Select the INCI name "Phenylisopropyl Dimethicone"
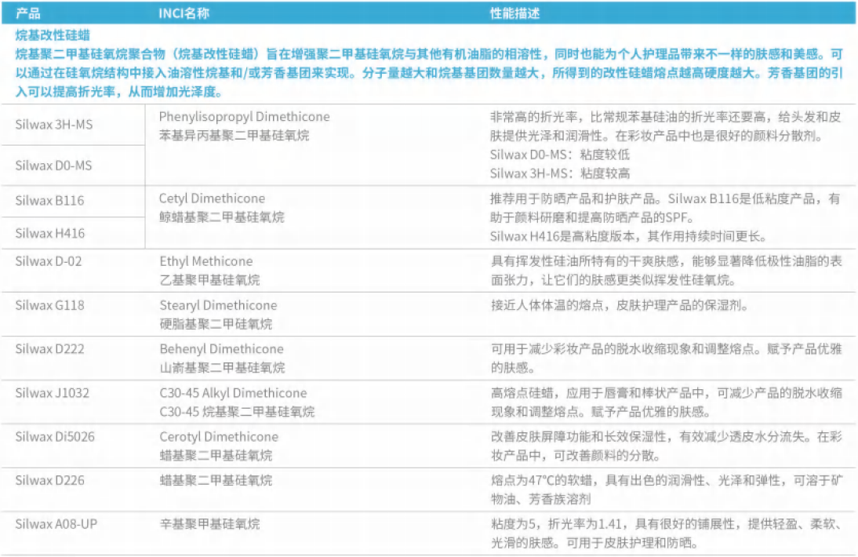Image resolution: width=858 pixels, height=557 pixels. [245, 117]
